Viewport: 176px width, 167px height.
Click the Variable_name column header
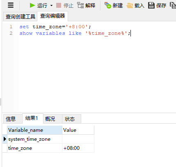click(x=34, y=130)
